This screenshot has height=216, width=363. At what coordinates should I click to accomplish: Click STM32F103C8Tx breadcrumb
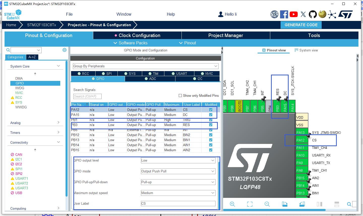tap(42, 25)
